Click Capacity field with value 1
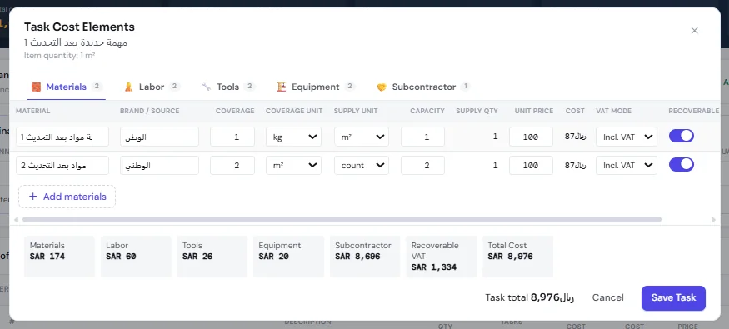 422,137
